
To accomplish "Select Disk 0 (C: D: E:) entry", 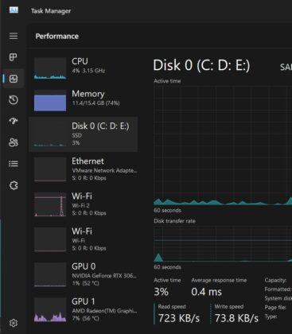I will click(83, 134).
